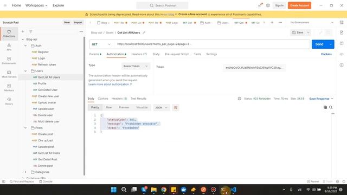This screenshot has height=195, width=347.
Task: Copy the response body with copy icon
Action: pyautogui.click(x=325, y=107)
